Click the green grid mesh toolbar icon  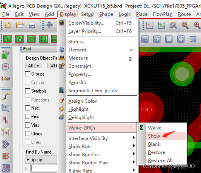pyautogui.click(x=161, y=25)
